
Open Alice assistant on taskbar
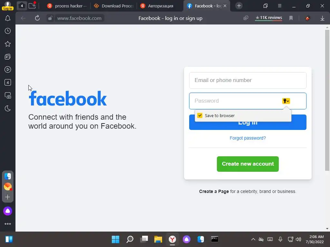[x=187, y=239]
